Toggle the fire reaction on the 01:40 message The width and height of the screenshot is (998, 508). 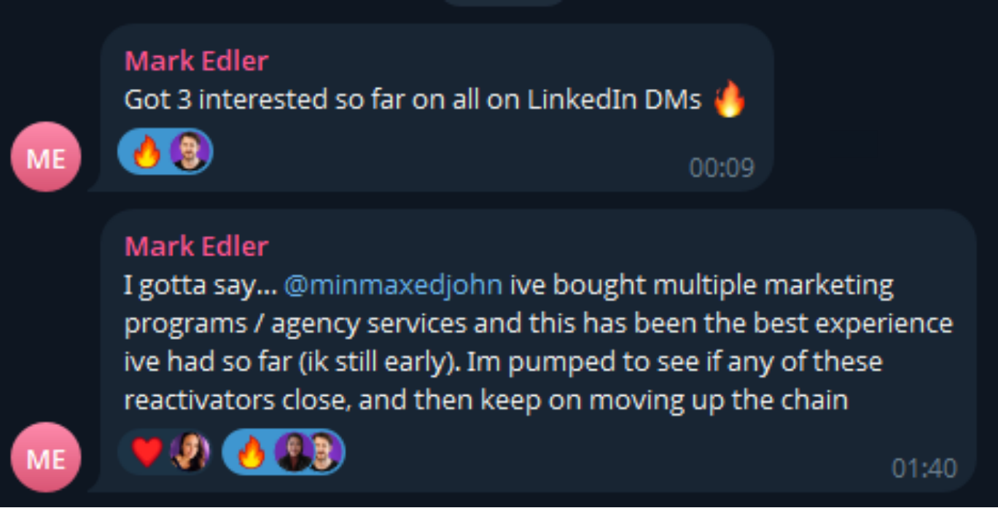284,452
